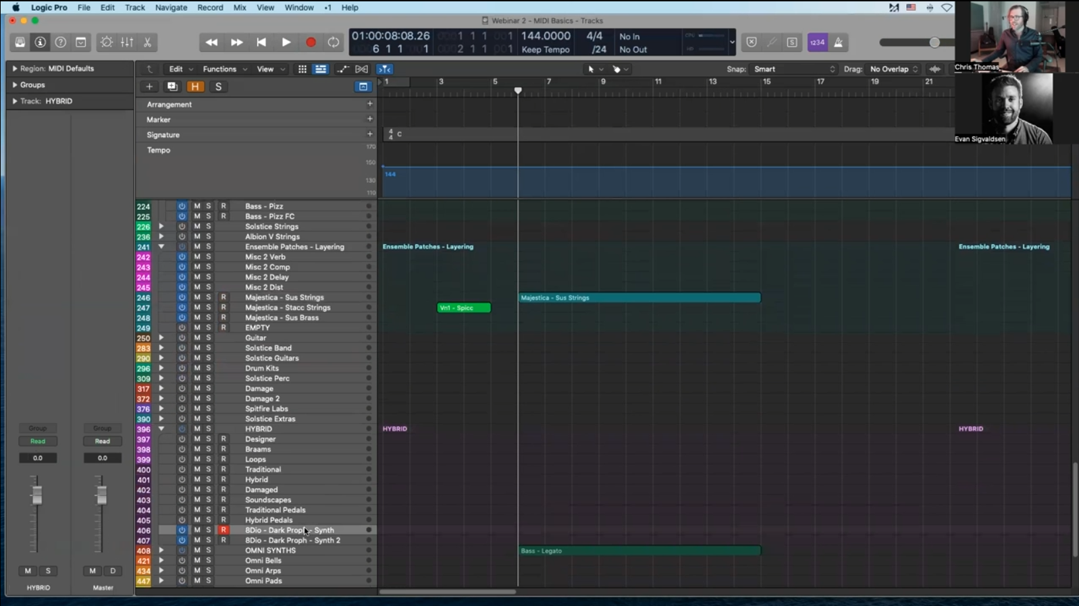Adjust the master volume slider in the control bar
This screenshot has width=1079, height=606.
[934, 43]
